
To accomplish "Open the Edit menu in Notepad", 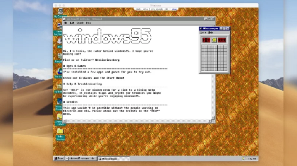I will [x=72, y=23].
